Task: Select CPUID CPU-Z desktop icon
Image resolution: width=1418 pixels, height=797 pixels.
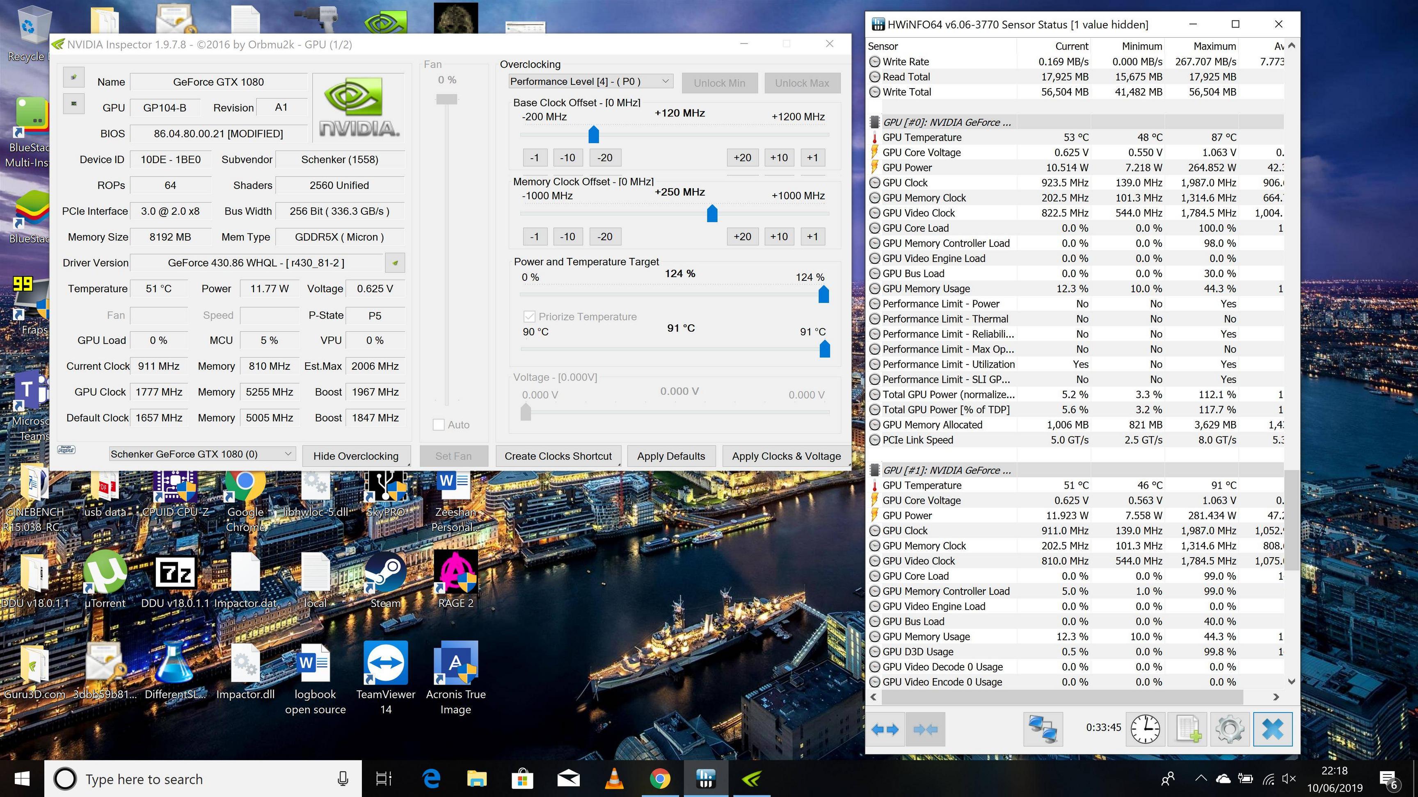Action: coord(175,495)
